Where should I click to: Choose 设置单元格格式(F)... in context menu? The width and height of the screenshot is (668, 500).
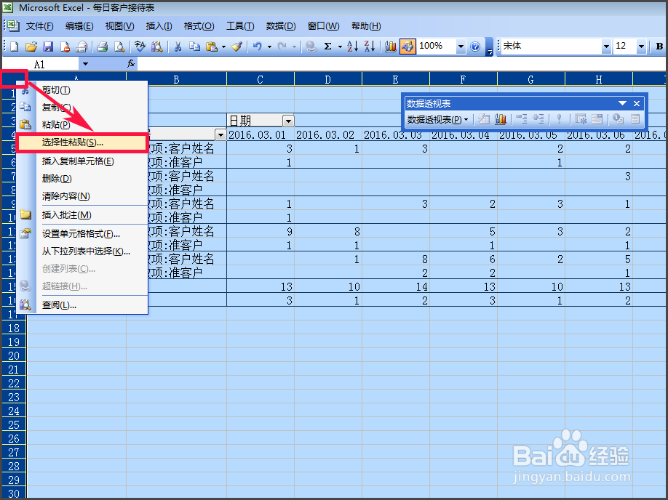82,233
